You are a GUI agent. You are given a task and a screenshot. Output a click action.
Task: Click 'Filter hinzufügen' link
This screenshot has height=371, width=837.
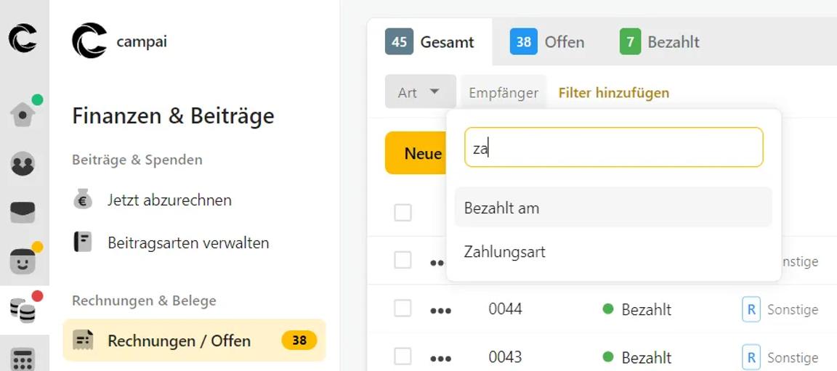coord(613,93)
